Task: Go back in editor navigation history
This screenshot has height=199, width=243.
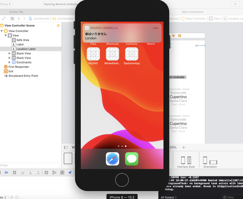Action: pyautogui.click(x=19, y=19)
